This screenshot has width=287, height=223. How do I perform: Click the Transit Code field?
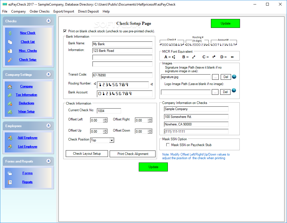click(x=122, y=75)
